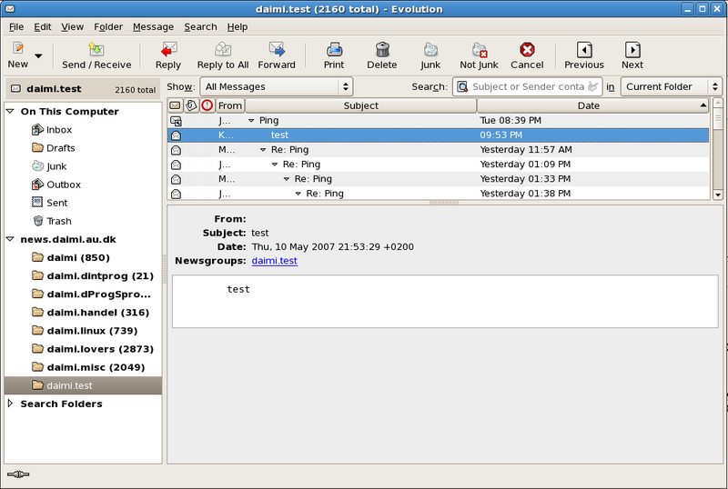Toggle read status icon of 01:38 PM message
Image resolution: width=728 pixels, height=489 pixels.
pyautogui.click(x=176, y=194)
